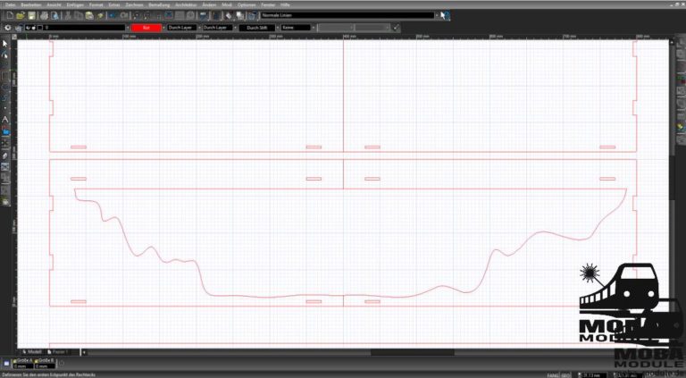Image resolution: width=686 pixels, height=378 pixels.
Task: Open the Einfügen menu
Action: (76, 4)
